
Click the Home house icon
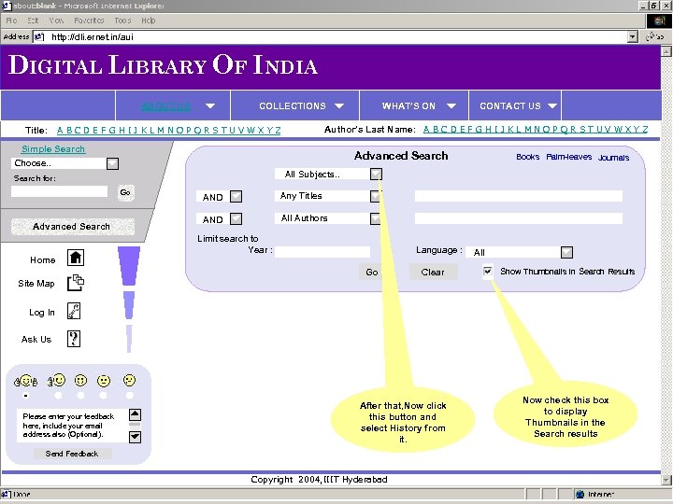click(x=76, y=258)
